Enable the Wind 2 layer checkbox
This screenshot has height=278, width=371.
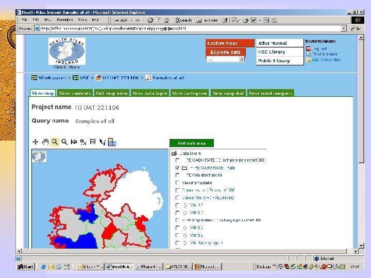pos(177,235)
